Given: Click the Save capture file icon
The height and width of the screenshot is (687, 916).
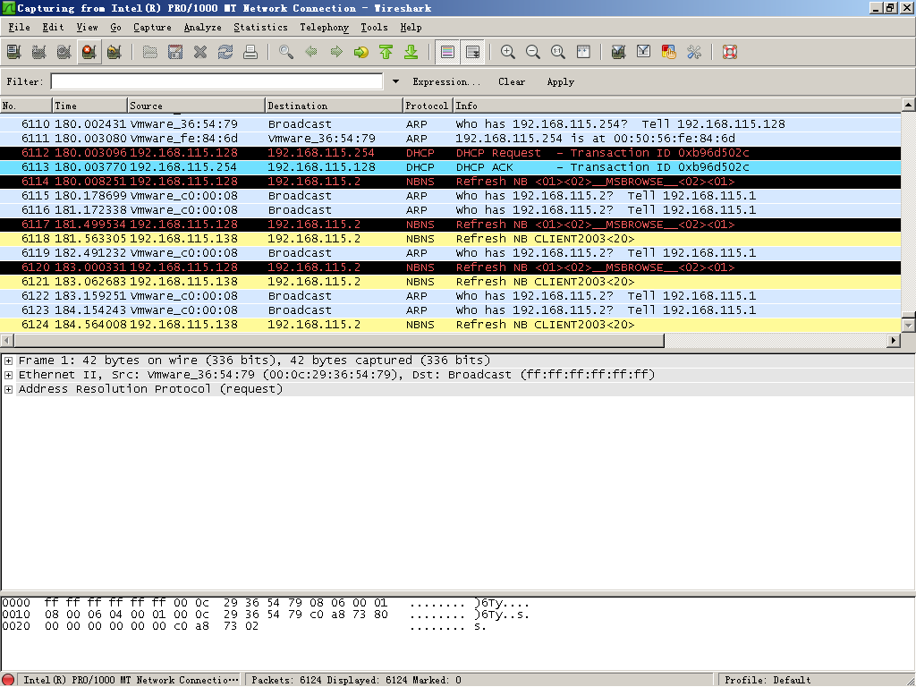Looking at the screenshot, I should [175, 52].
